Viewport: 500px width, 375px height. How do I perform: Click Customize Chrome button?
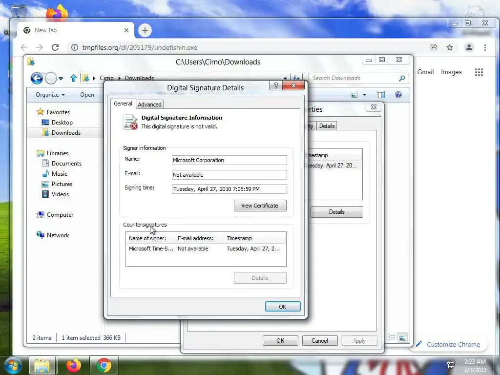coord(449,344)
